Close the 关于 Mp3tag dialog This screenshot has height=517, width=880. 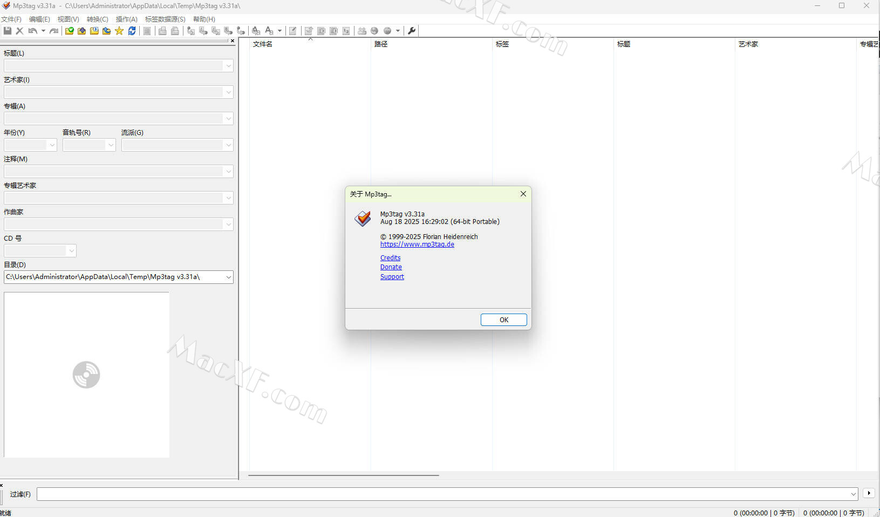tap(523, 194)
